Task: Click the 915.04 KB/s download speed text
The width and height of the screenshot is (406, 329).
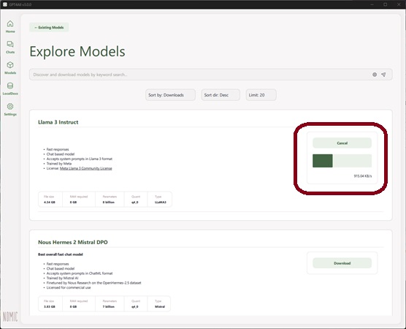Action: (x=362, y=176)
